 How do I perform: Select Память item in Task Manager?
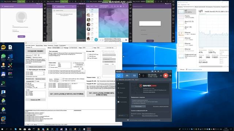tap(187, 17)
